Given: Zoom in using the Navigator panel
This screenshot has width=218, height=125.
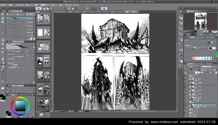Looking at the screenshot, I should [x=207, y=31].
